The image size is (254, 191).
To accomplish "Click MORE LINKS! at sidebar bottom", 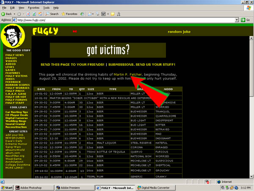I will tap(14, 168).
